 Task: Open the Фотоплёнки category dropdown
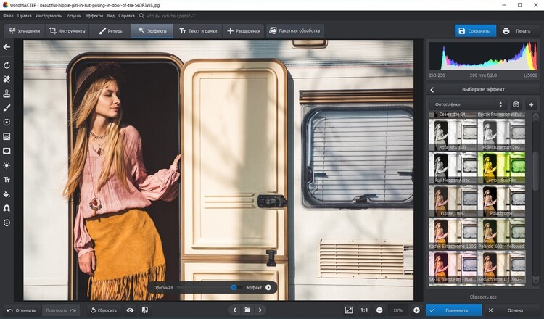[468, 104]
